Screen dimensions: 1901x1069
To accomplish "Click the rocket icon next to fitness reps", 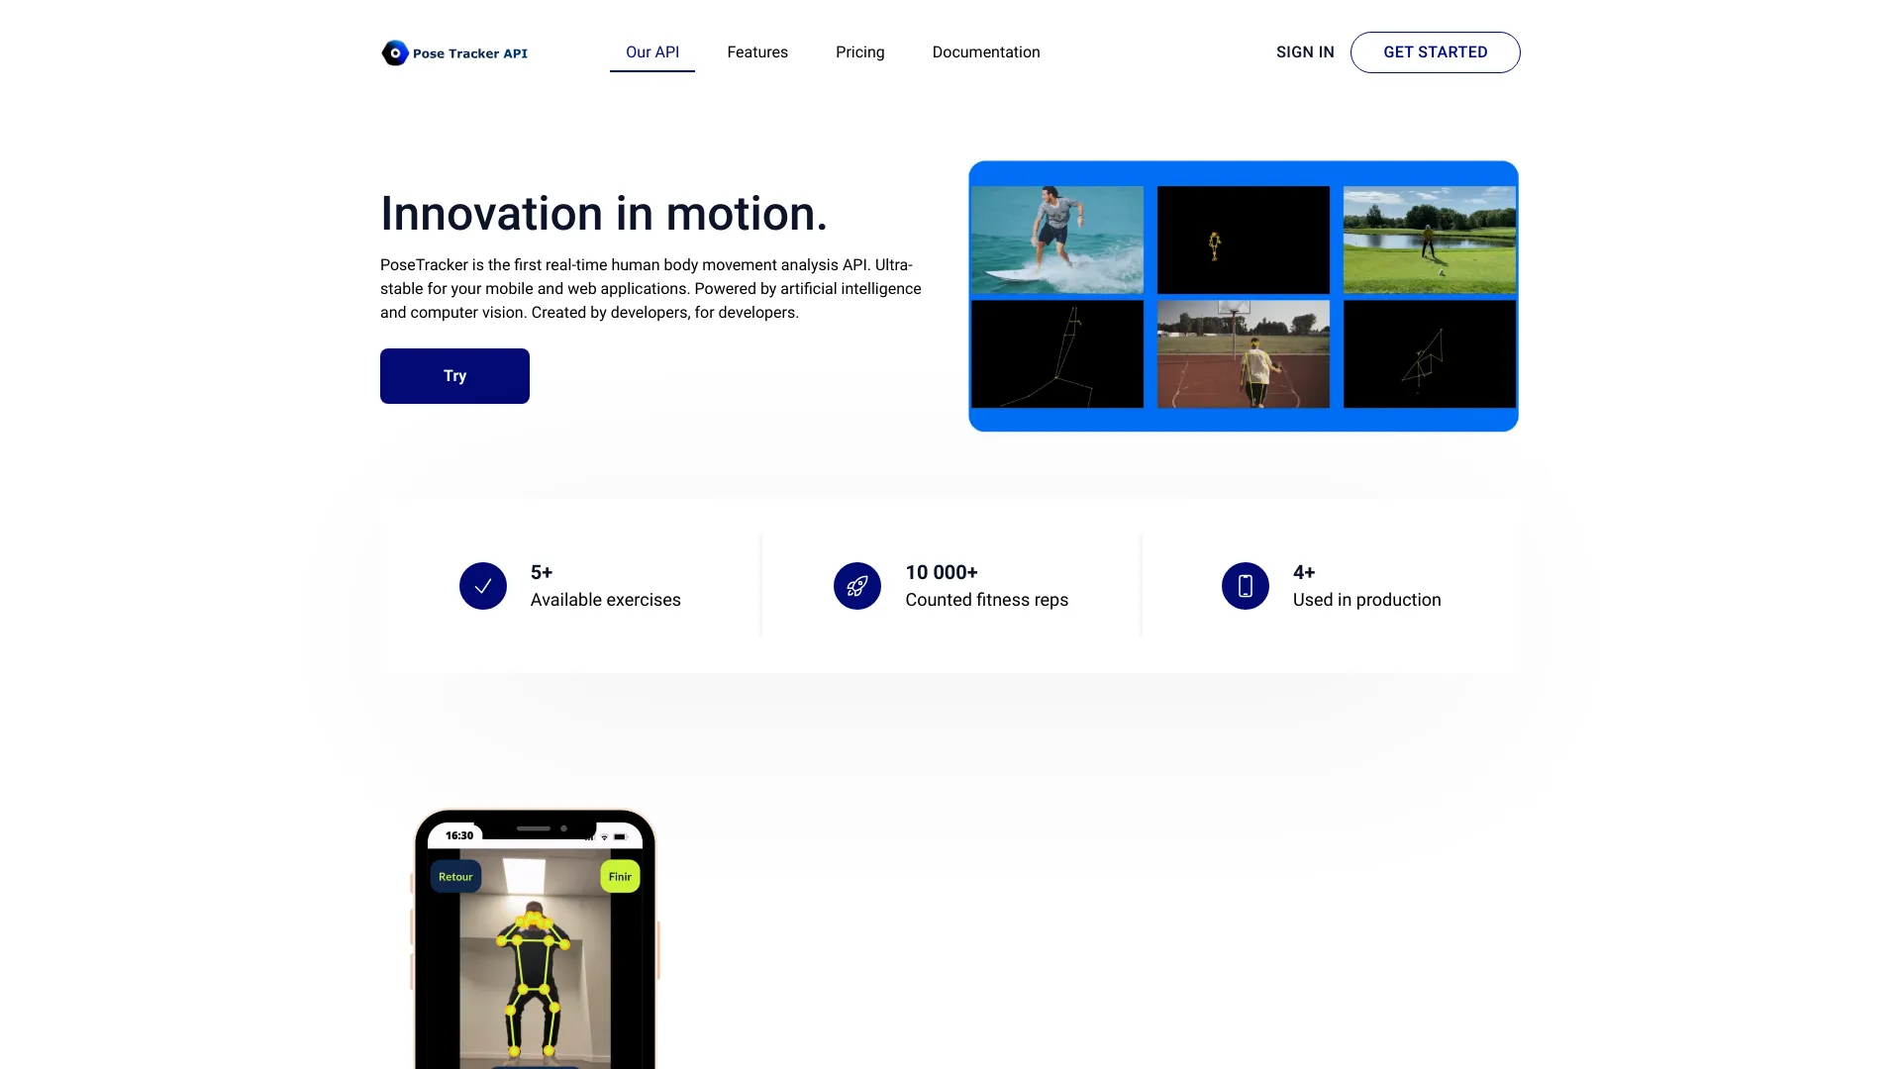I will pos(856,585).
